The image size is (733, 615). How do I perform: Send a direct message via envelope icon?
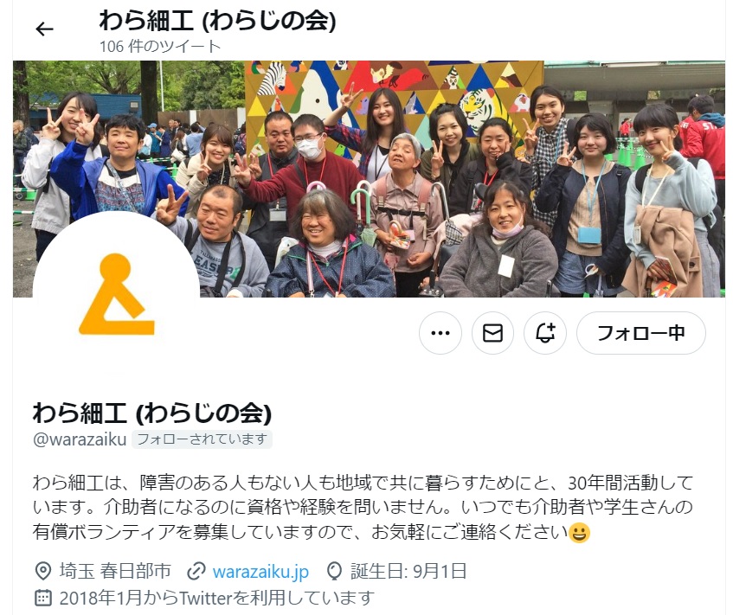(492, 333)
